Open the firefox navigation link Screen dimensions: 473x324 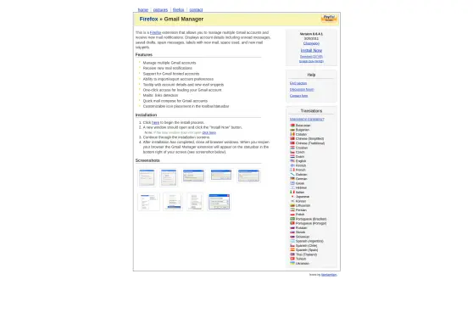(178, 10)
